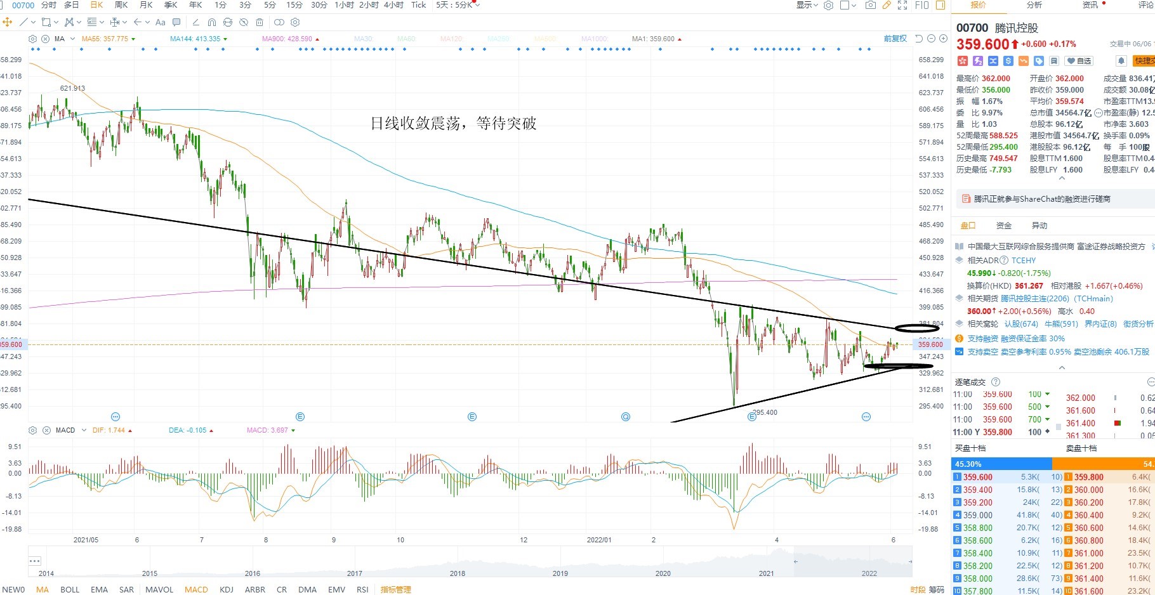Click the blue dollar sign icon

(x=1008, y=61)
